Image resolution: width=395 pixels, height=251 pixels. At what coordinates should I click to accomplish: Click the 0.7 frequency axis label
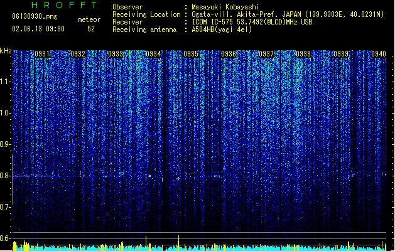pyautogui.click(x=6, y=207)
